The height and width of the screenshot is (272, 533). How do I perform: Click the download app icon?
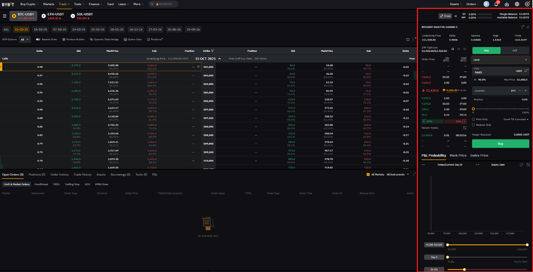507,4
